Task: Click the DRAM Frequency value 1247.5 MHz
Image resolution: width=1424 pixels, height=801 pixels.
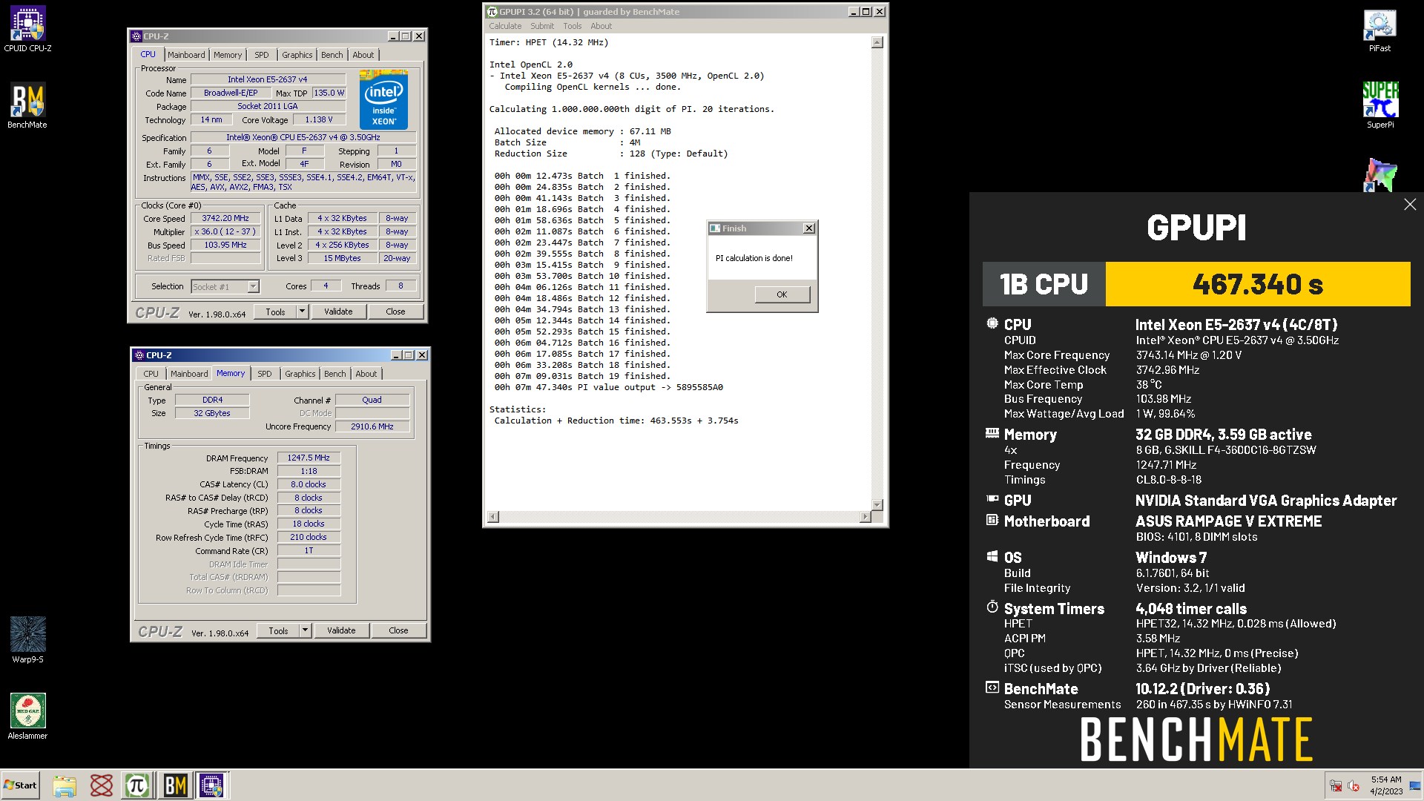Action: click(x=309, y=458)
